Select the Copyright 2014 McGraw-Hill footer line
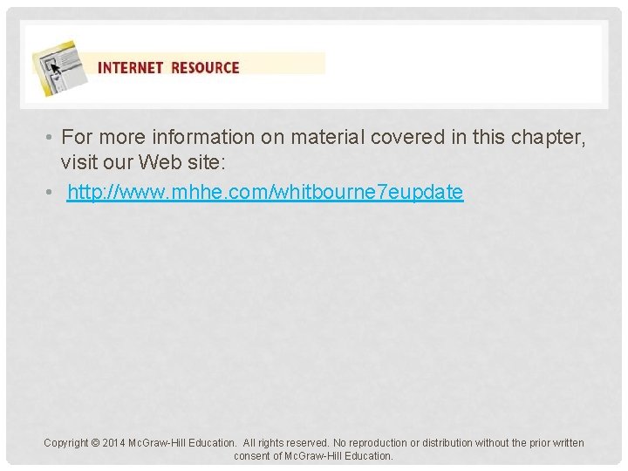The width and height of the screenshot is (628, 471). [314, 443]
